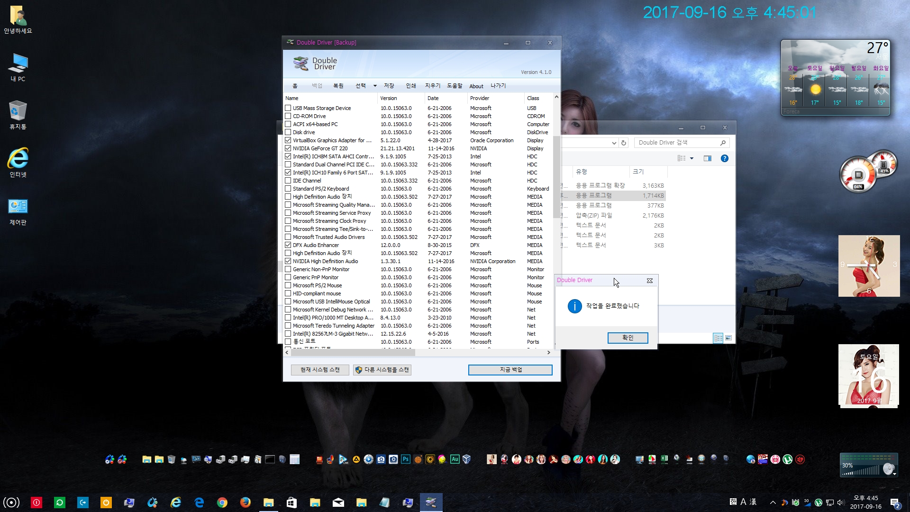910x512 pixels.
Task: Open the 선택 dropdown arrow
Action: [375, 86]
